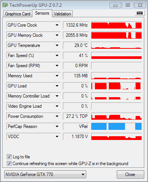Open the PerfCap Reason dropdown arrow
Viewport: 148px width, 182px height.
57,126
